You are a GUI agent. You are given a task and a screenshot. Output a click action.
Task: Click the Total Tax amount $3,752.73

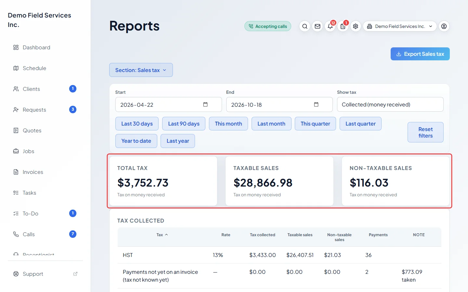143,183
